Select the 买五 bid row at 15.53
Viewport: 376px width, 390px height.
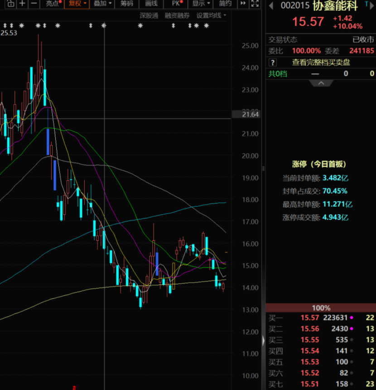[x=321, y=362]
